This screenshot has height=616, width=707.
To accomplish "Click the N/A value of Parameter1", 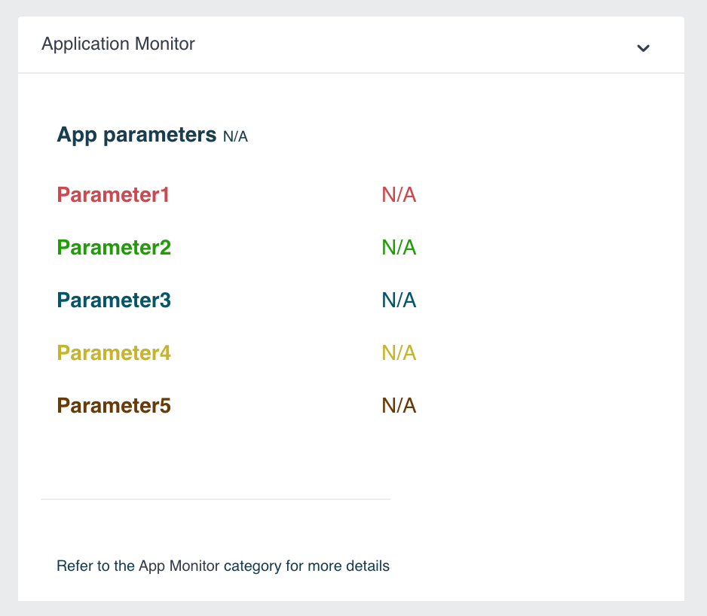I will pos(399,195).
